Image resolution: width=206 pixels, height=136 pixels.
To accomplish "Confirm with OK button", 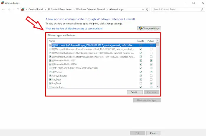I will coord(137,133).
